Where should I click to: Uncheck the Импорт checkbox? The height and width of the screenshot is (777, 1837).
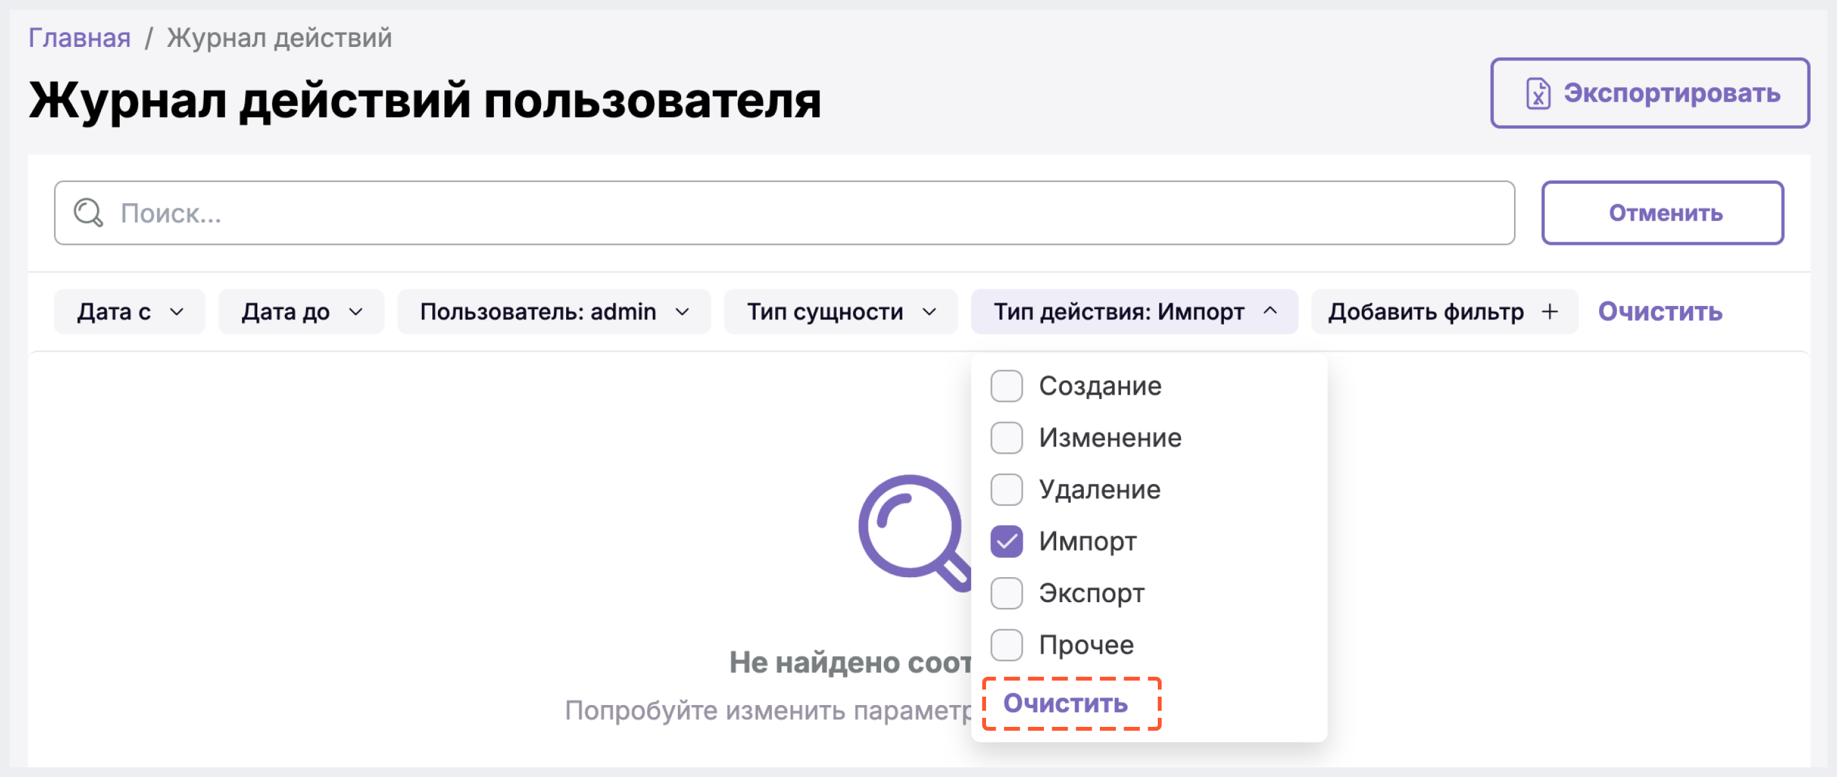point(1006,541)
